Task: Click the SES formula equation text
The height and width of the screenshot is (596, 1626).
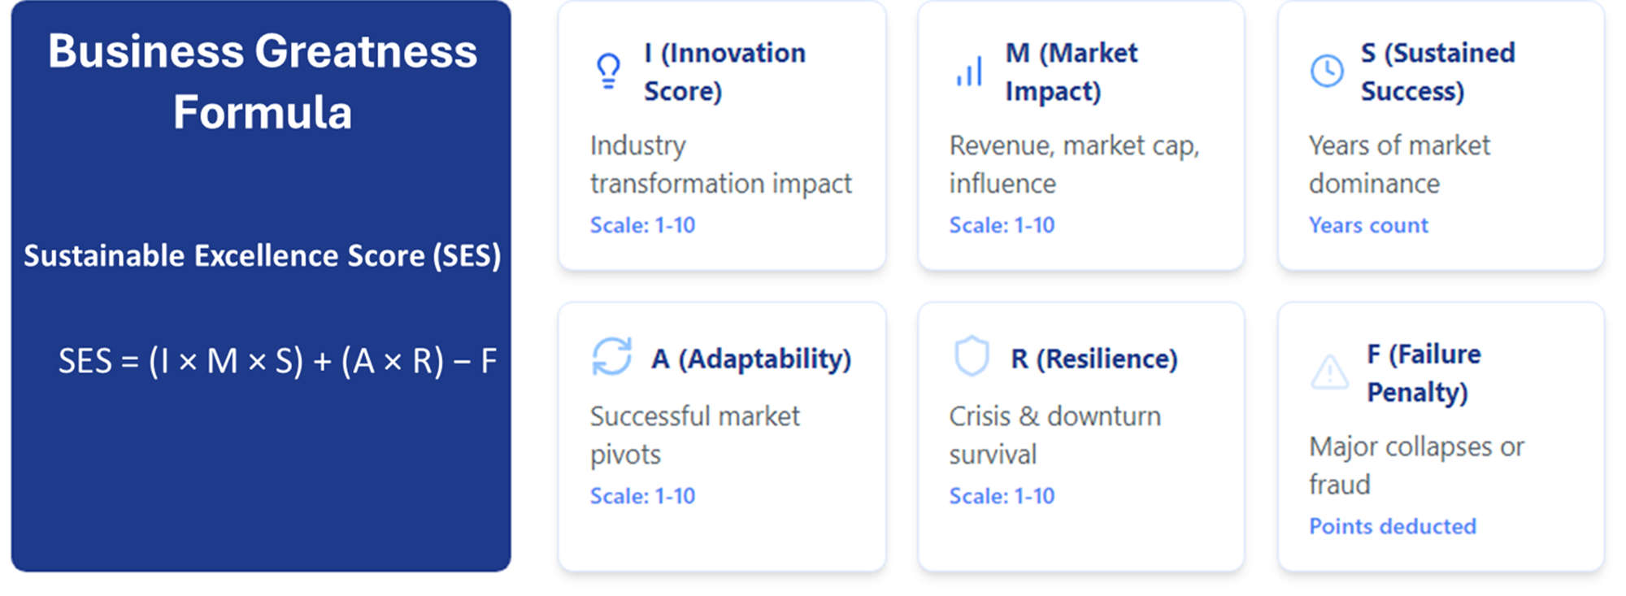Action: click(x=277, y=361)
